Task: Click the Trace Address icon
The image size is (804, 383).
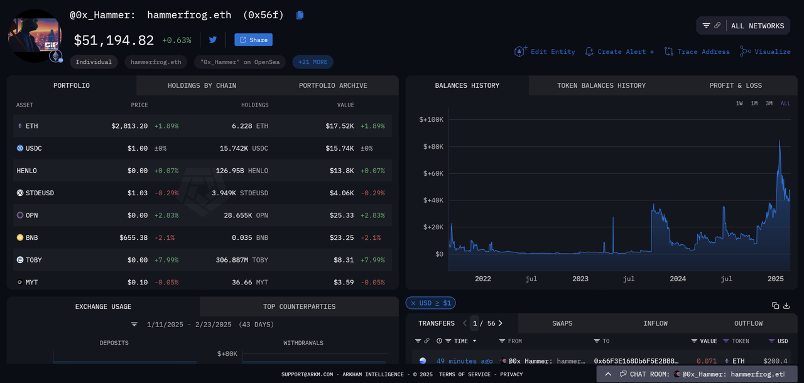Action: [668, 51]
